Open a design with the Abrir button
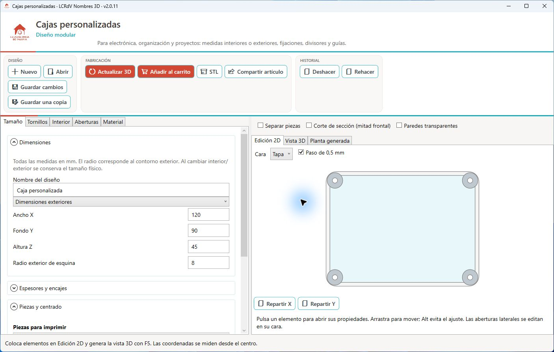 tap(58, 72)
